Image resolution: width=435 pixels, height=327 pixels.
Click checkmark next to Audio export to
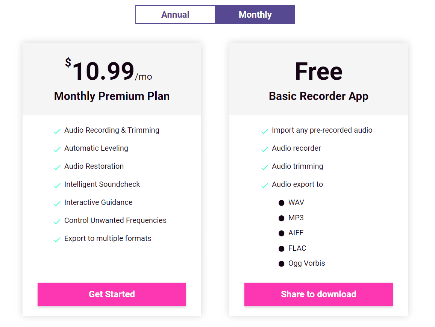pyautogui.click(x=265, y=186)
